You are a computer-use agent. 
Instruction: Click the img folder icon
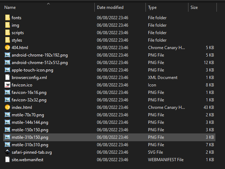click(7, 25)
